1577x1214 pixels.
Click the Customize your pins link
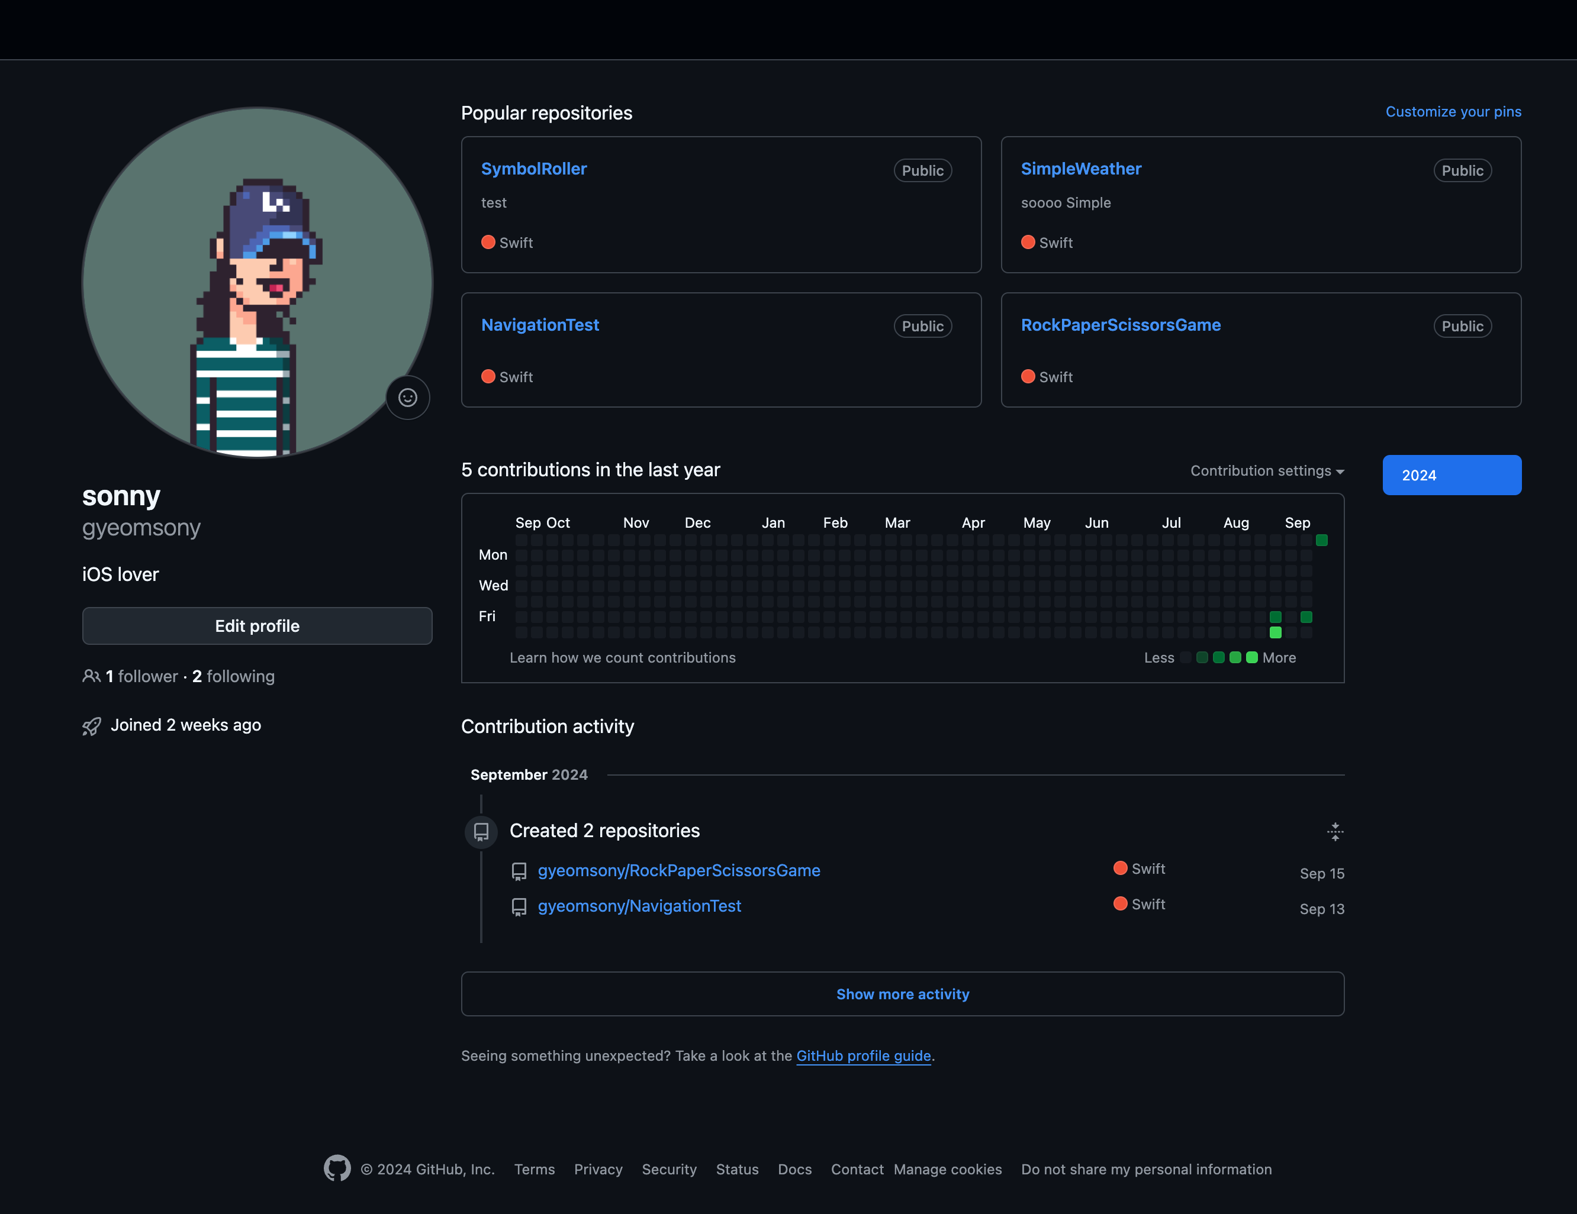[1452, 112]
